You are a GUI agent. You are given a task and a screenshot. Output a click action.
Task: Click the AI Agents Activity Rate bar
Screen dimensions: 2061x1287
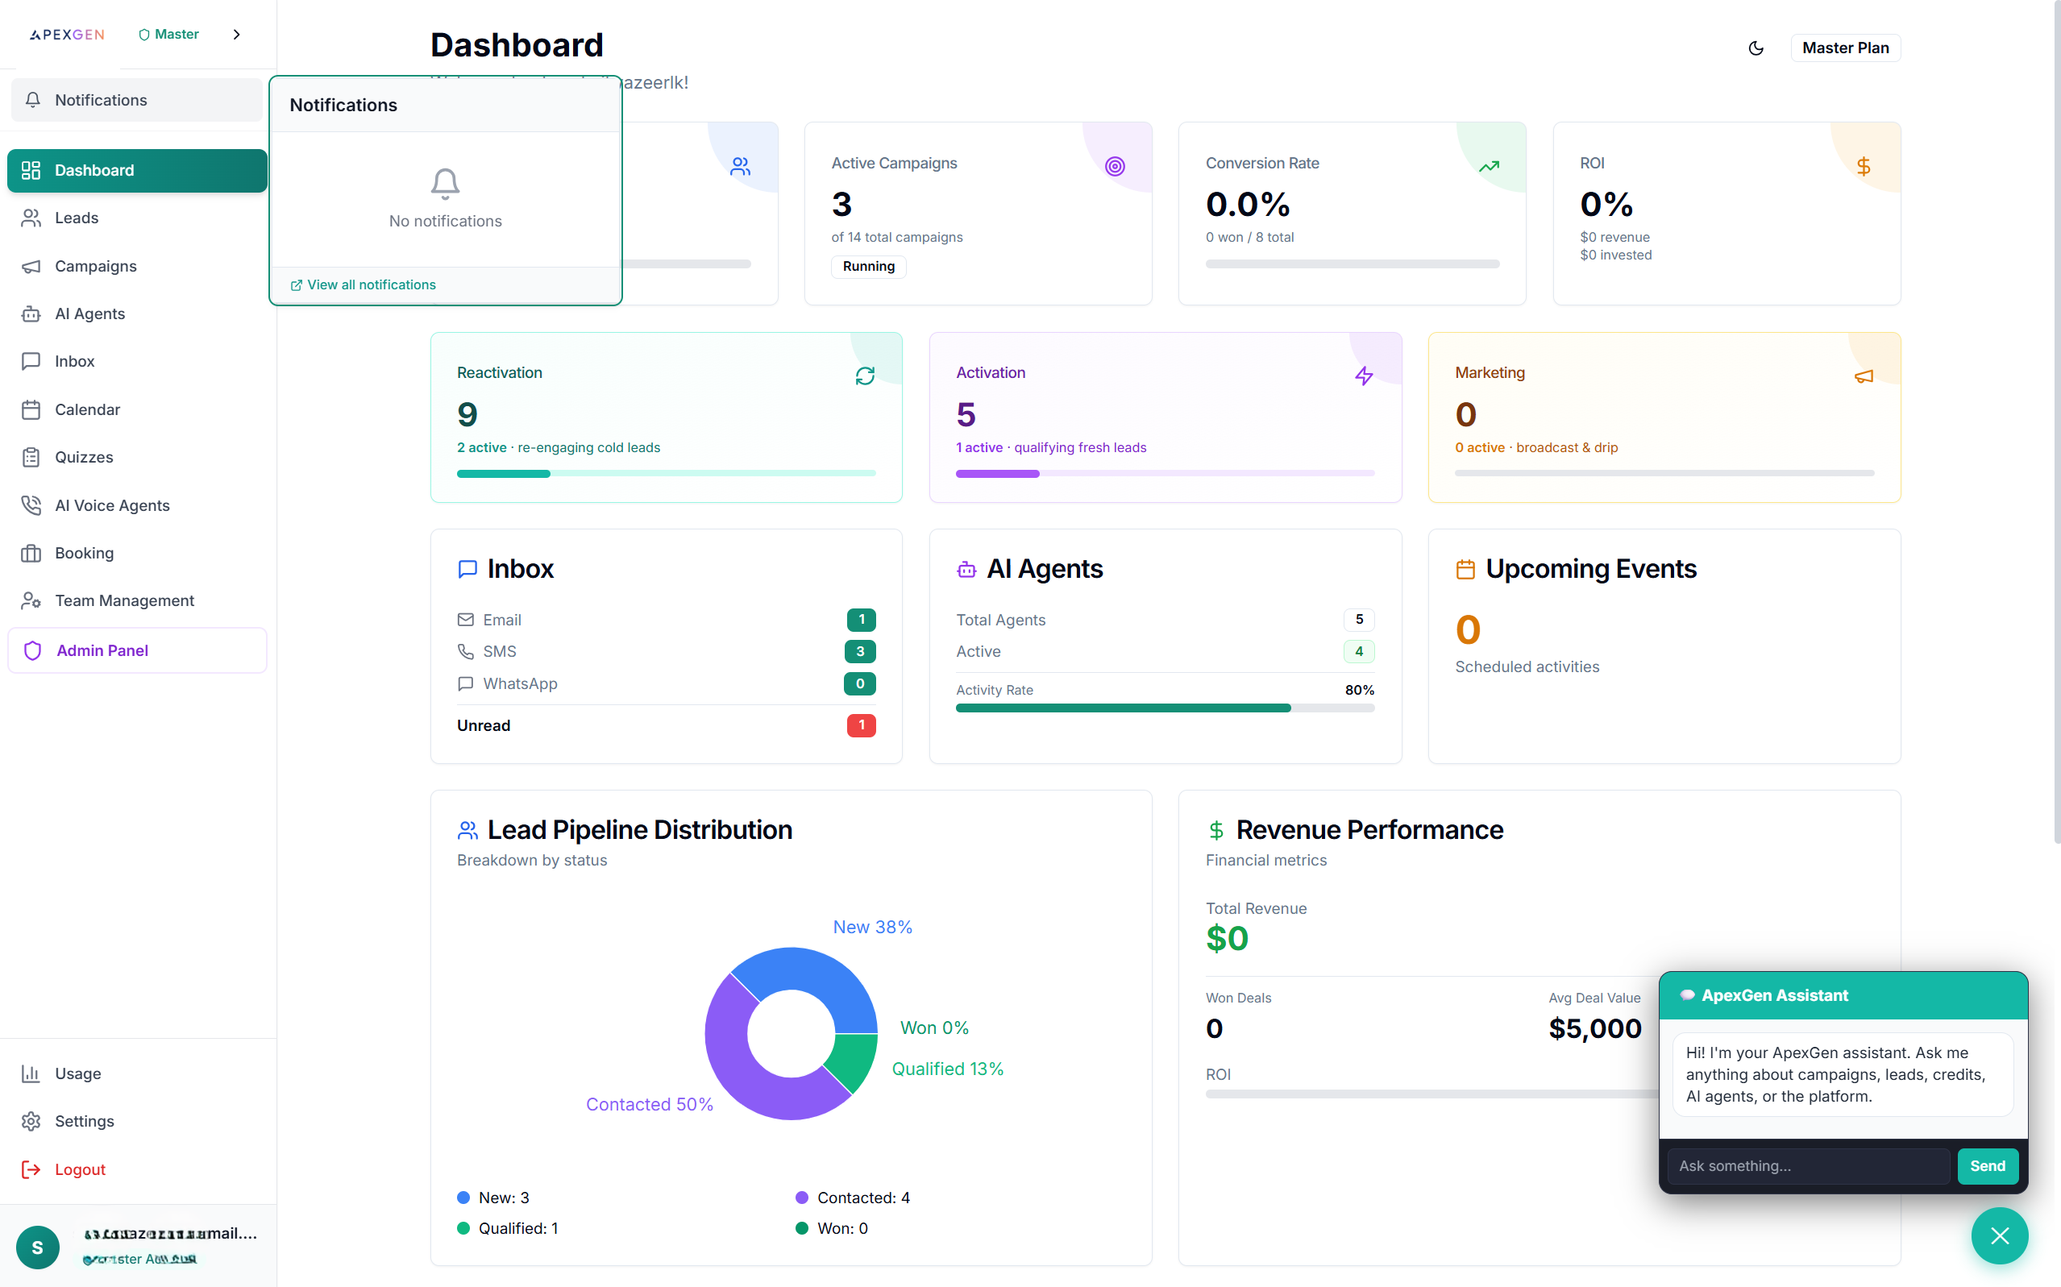[x=1164, y=708]
